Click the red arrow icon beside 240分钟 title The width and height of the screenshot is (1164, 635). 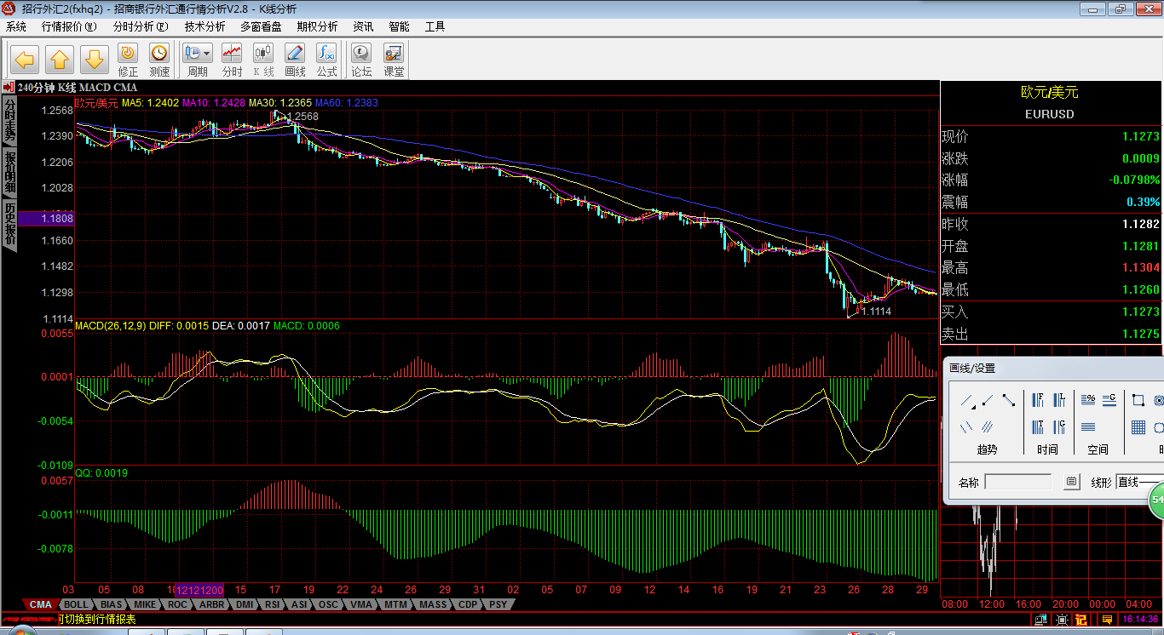(x=8, y=88)
